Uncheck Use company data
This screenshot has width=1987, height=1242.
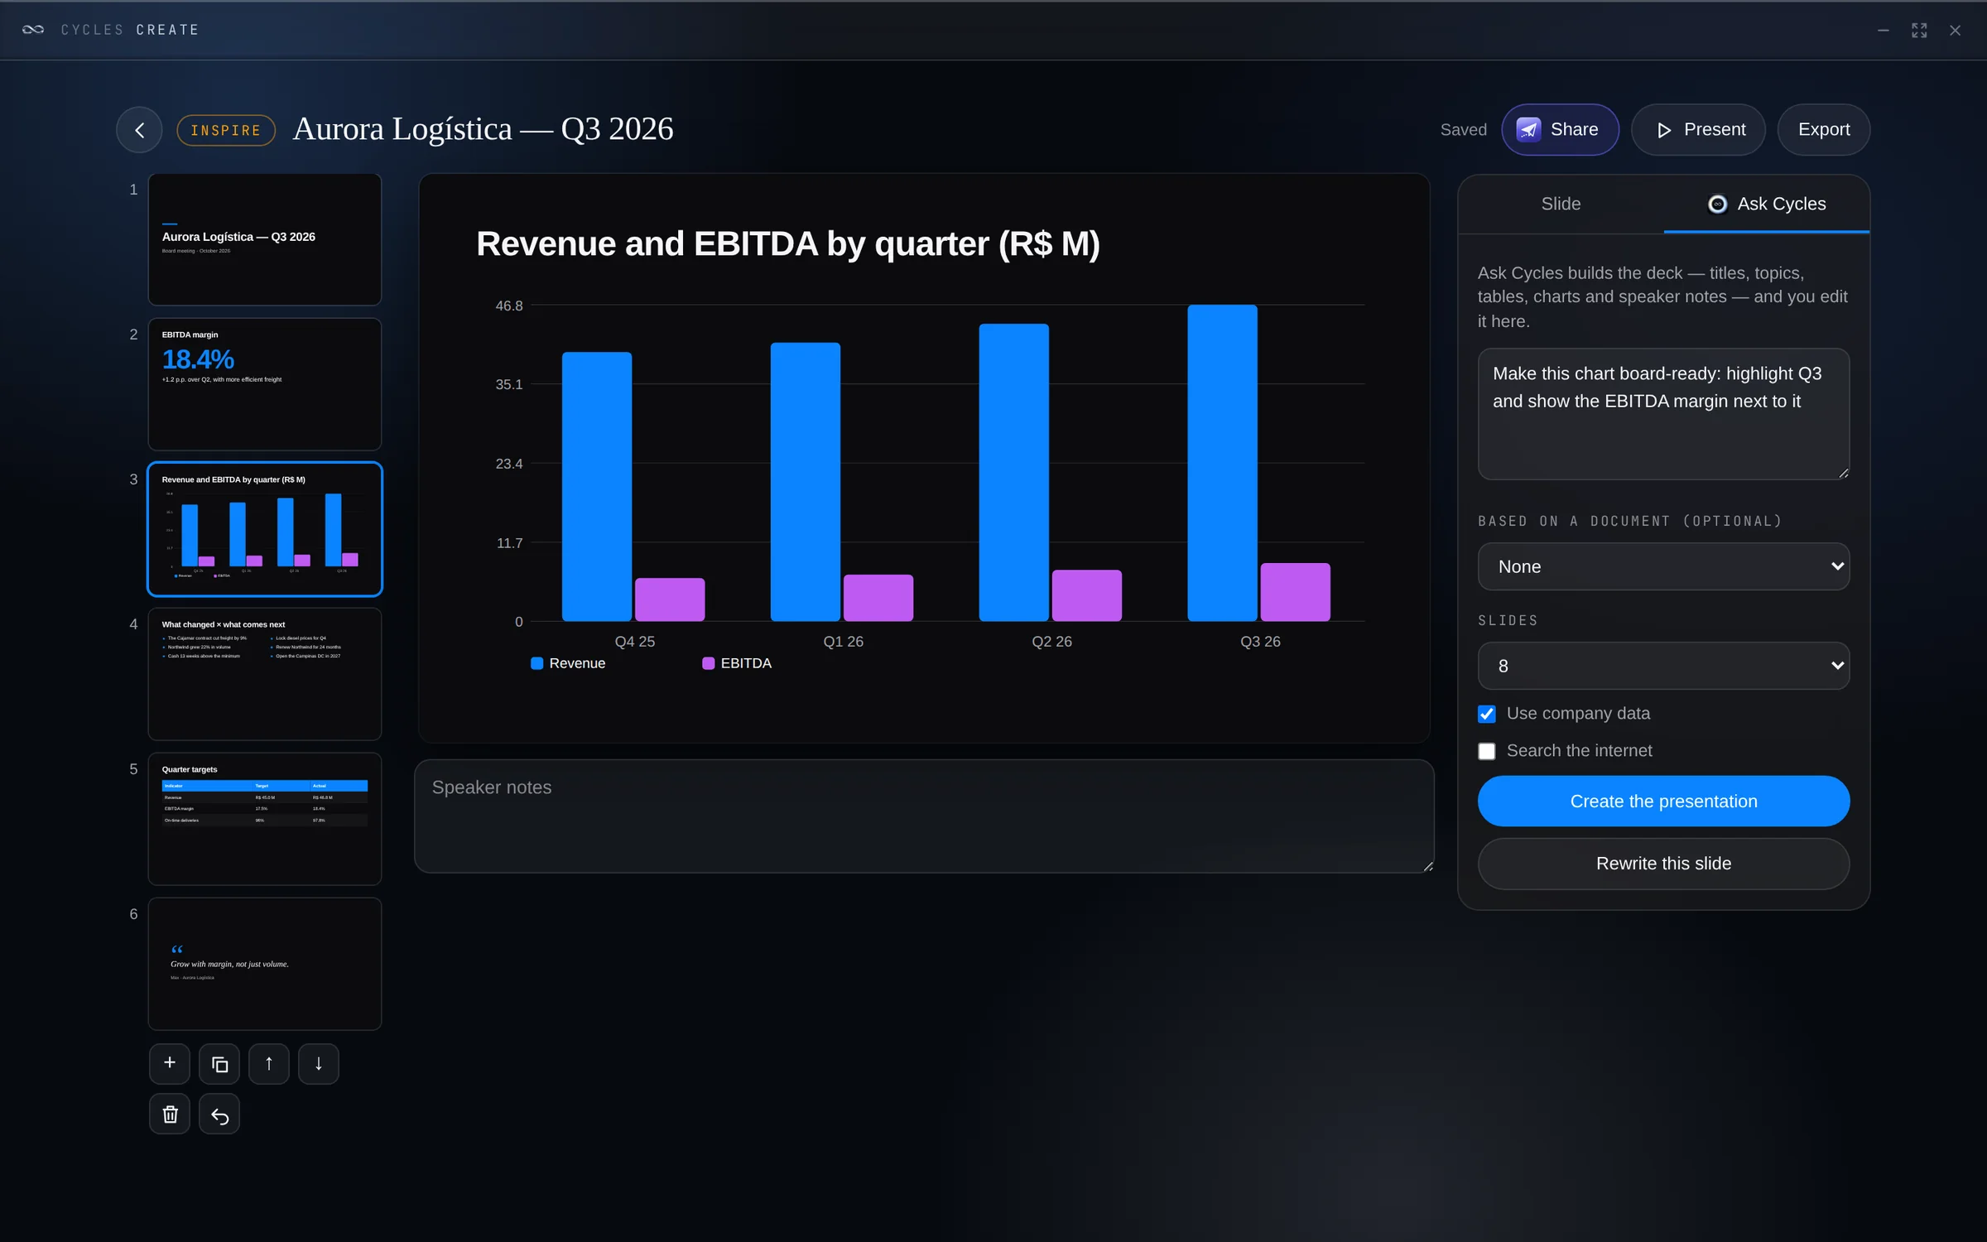coord(1487,714)
